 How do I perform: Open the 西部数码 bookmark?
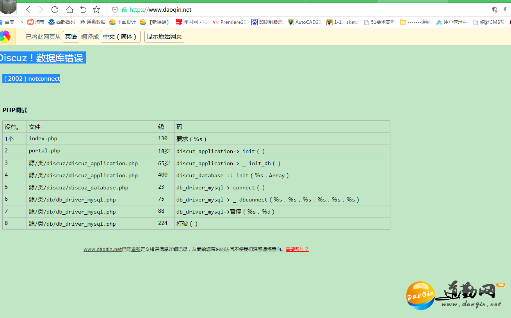[x=62, y=22]
